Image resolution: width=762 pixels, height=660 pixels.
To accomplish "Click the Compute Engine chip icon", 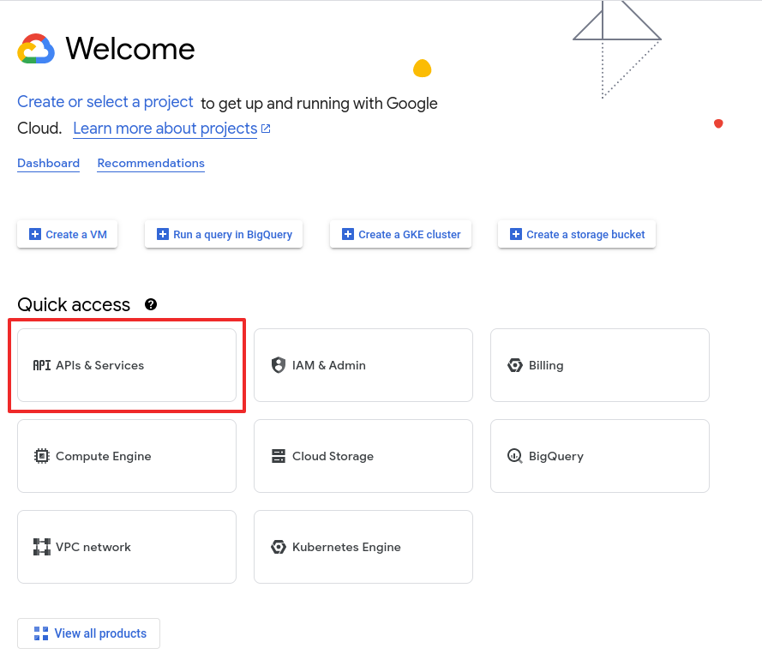I will click(x=41, y=456).
